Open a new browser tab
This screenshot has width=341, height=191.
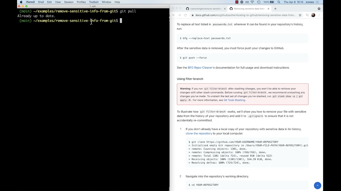coord(275,8)
